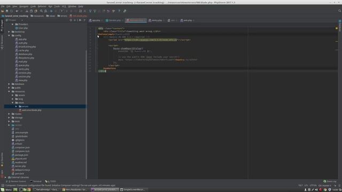Screen dimensions: 342x192
Task: Click the Search Everywhere magnifier icon
Action: [x=340, y=11]
